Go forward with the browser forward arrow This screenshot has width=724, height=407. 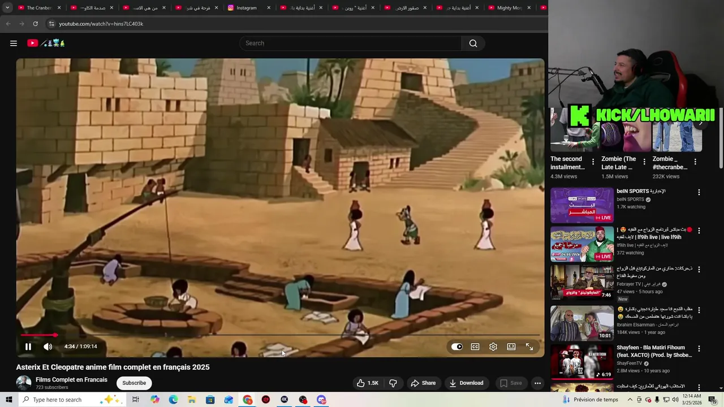click(21, 24)
